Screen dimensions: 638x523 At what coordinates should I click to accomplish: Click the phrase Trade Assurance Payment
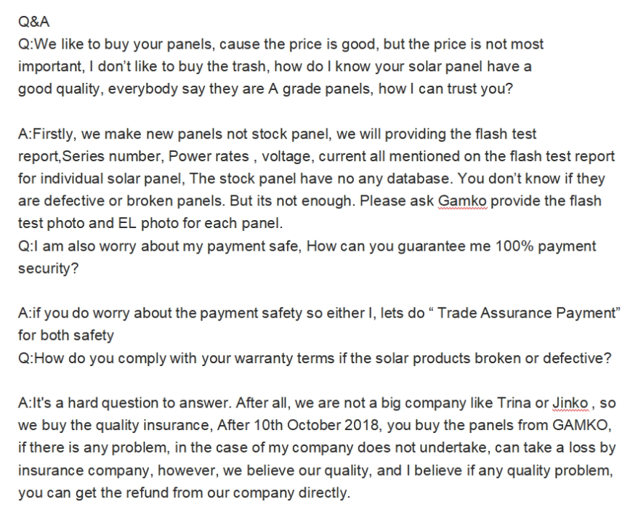pos(526,313)
